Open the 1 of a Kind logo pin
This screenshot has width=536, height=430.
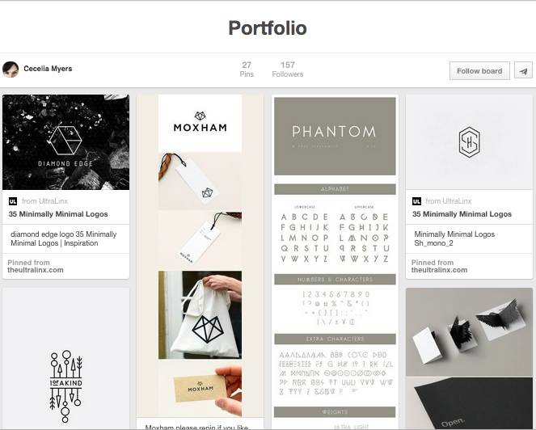tap(66, 359)
